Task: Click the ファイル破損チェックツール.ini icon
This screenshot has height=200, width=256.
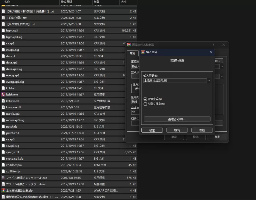Action: [x=3, y=184]
